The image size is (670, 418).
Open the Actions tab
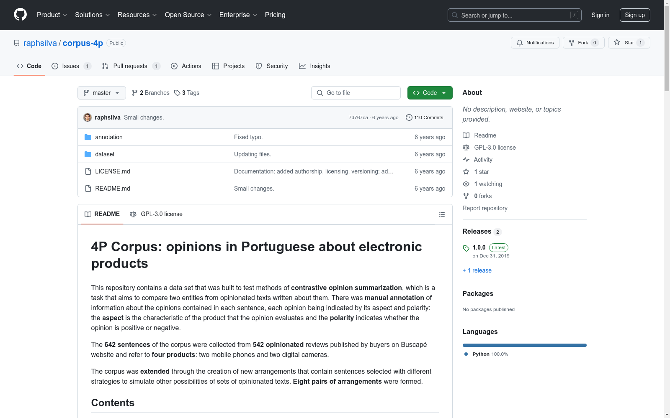point(186,66)
